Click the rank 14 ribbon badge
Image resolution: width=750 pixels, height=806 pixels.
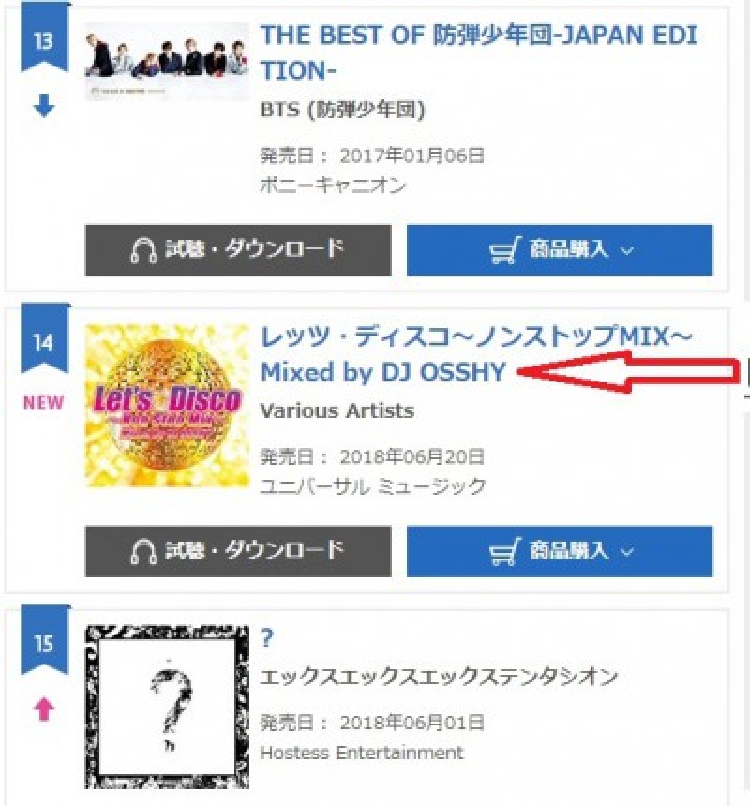point(44,340)
